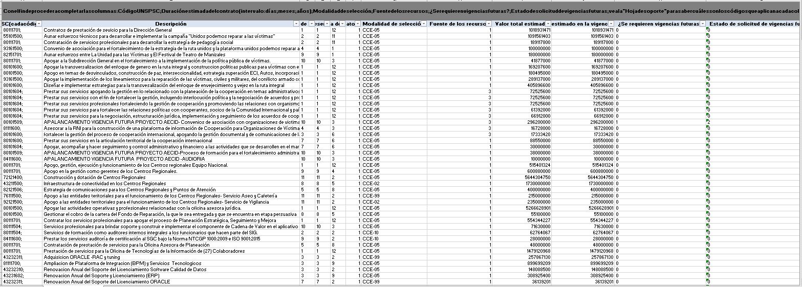
Task: Select the Valor total estimado cell '5644304750'
Action: [x=523, y=178]
